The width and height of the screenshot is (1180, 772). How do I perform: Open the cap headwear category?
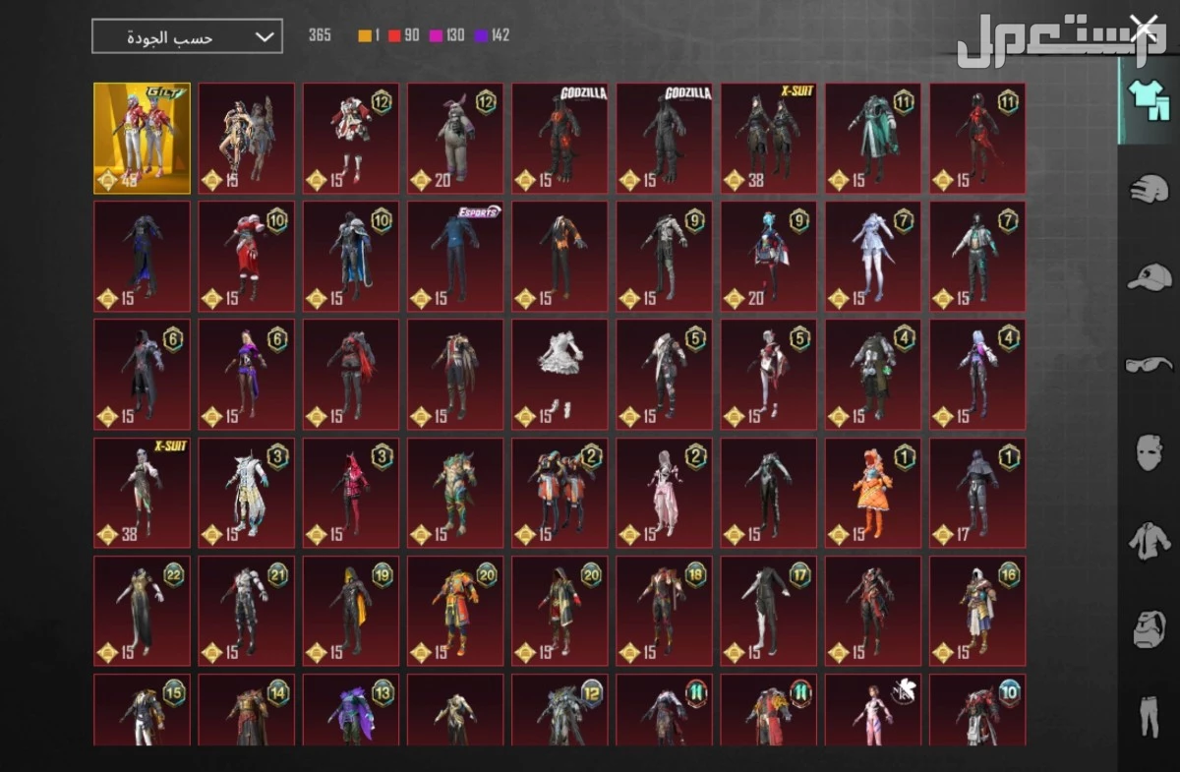tap(1149, 277)
